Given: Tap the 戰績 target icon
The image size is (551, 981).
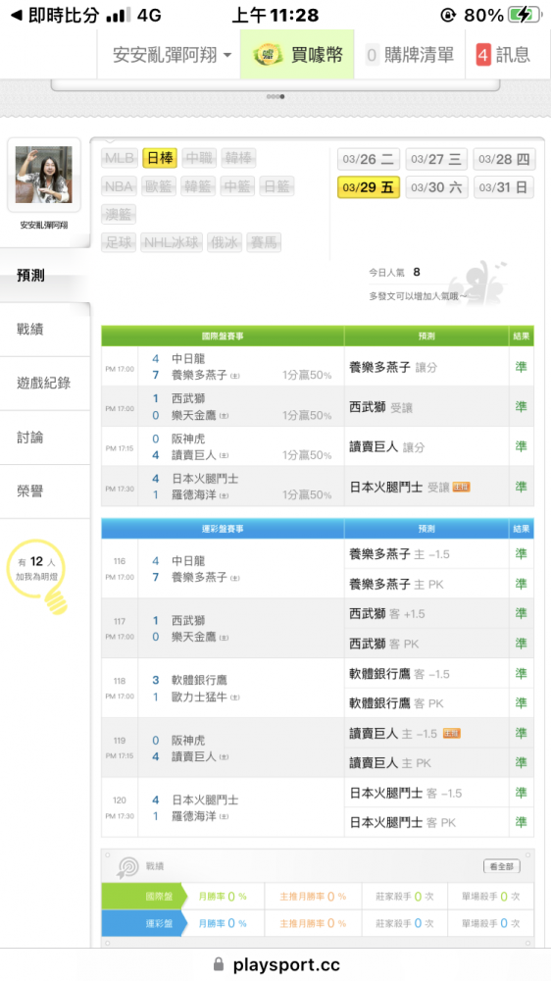Looking at the screenshot, I should pyautogui.click(x=127, y=866).
